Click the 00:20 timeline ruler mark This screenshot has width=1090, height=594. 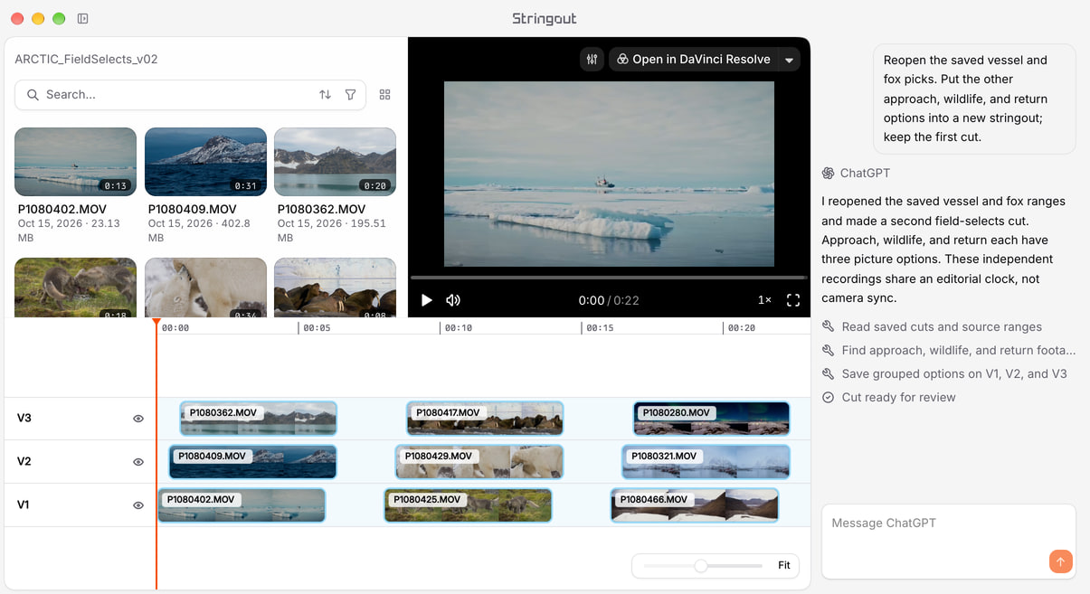741,328
